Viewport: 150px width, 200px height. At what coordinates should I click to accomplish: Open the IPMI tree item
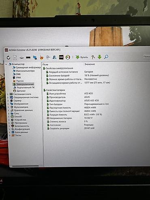coord(17,77)
